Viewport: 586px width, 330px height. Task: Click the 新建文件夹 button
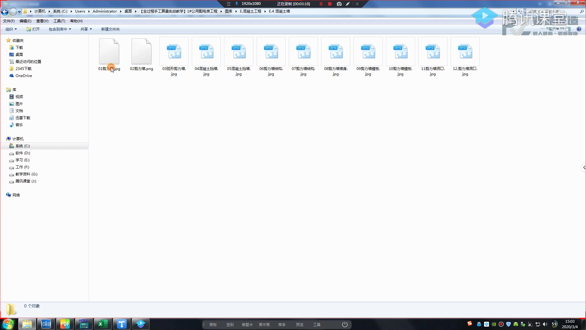tap(110, 29)
